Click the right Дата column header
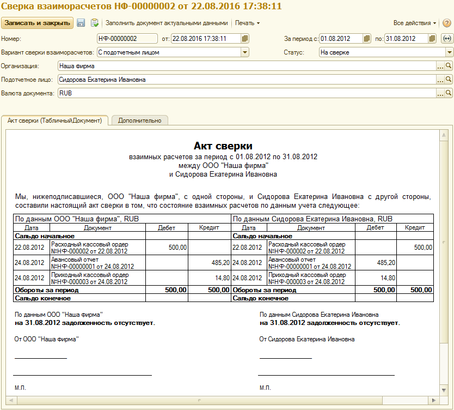The image size is (454, 410). pos(249,228)
